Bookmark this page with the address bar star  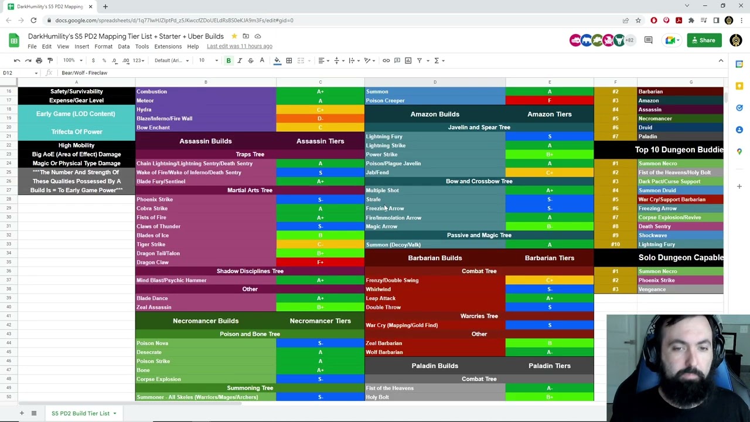click(x=638, y=21)
